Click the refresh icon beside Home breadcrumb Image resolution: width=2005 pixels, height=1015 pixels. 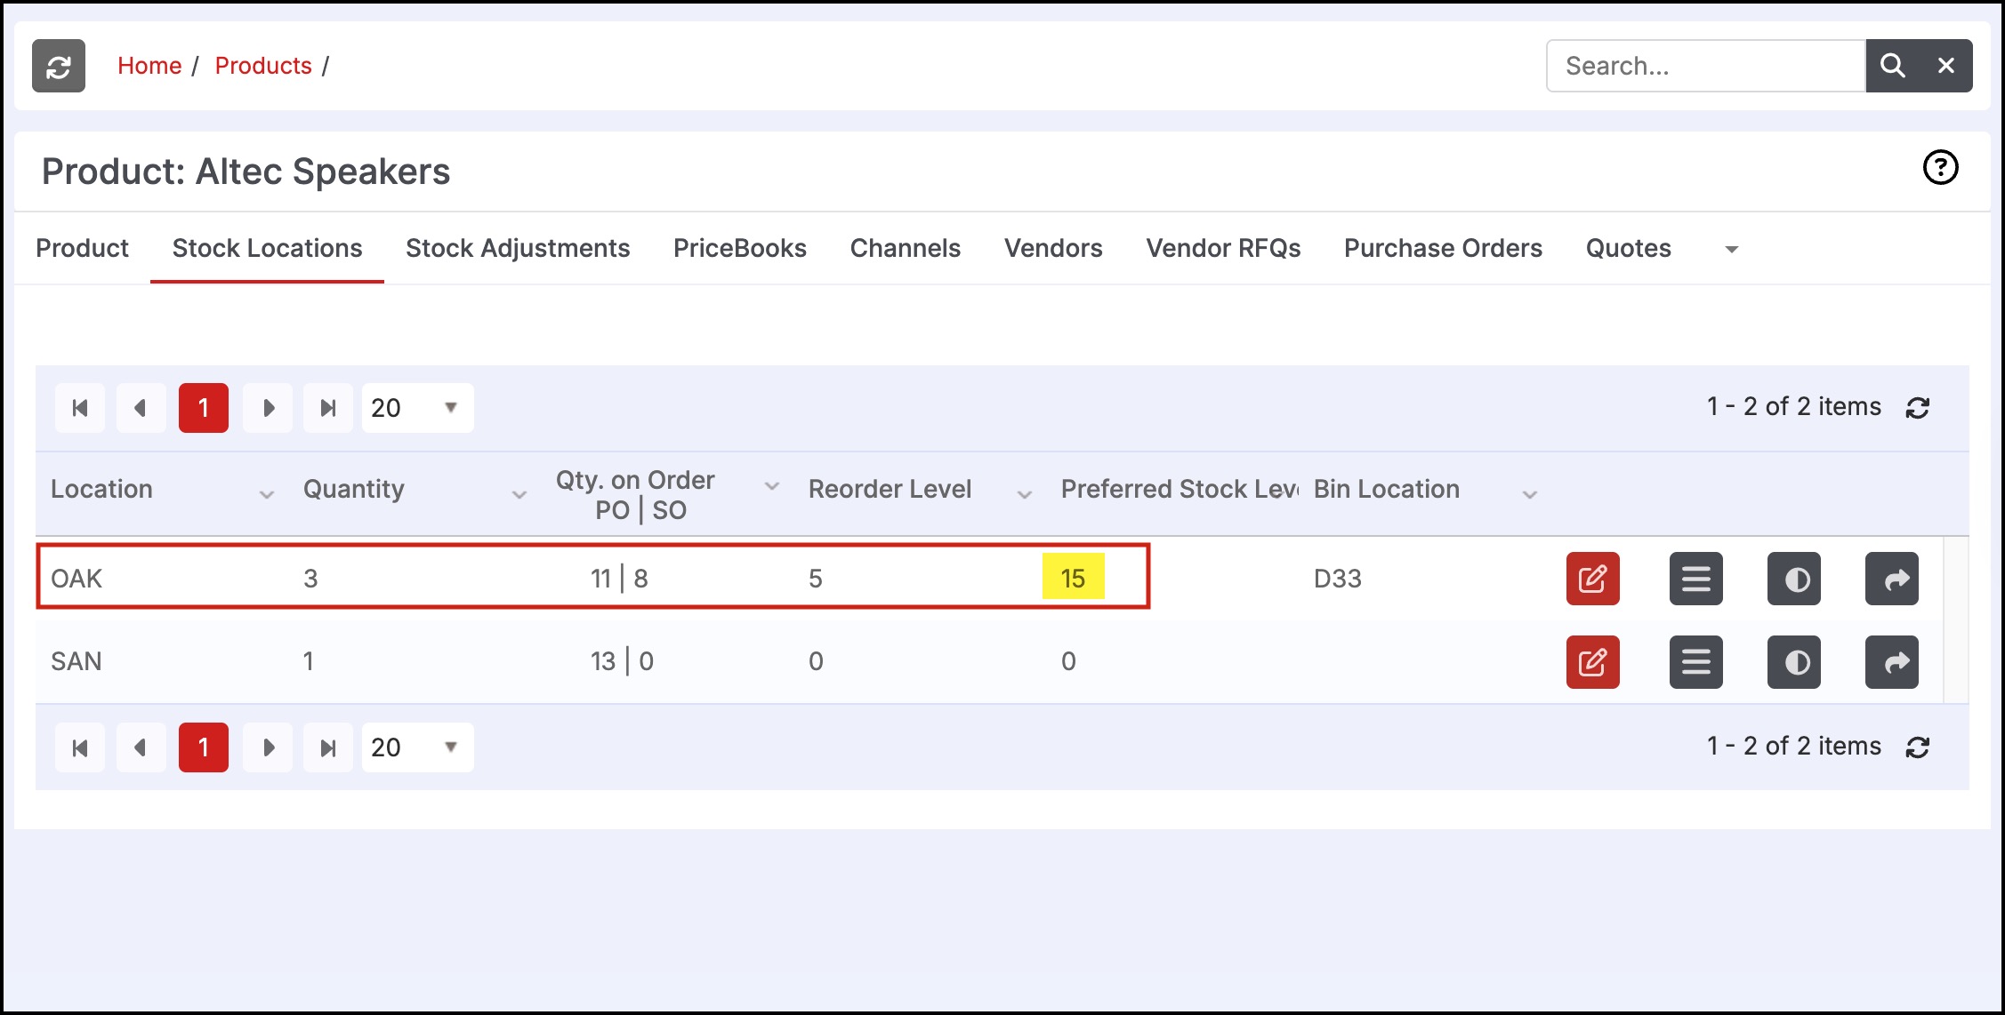point(59,66)
